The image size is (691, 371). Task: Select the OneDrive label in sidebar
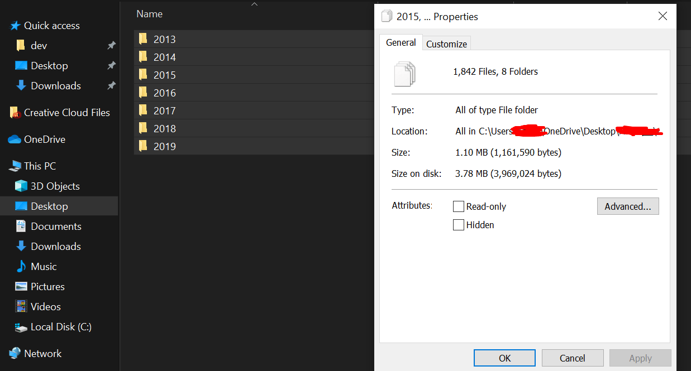click(x=45, y=139)
